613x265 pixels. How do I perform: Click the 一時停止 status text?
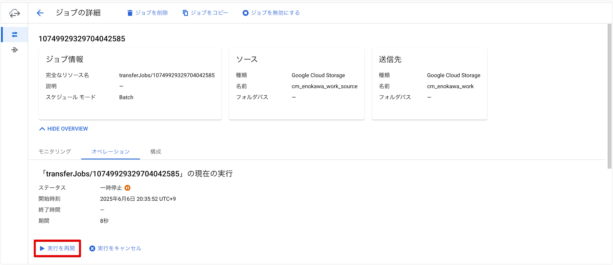(x=111, y=188)
